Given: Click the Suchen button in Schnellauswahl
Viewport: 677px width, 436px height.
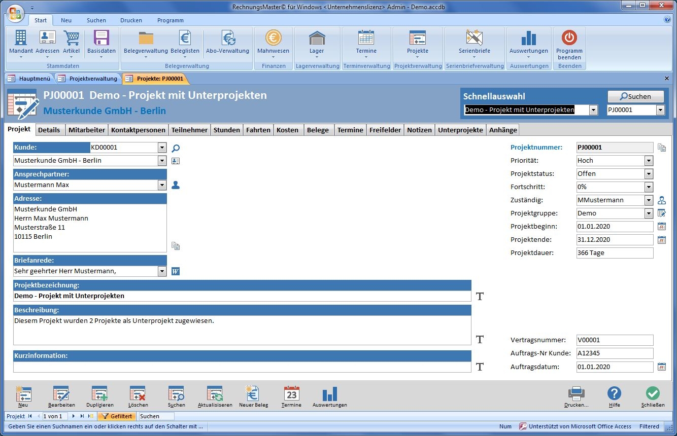Looking at the screenshot, I should [636, 96].
